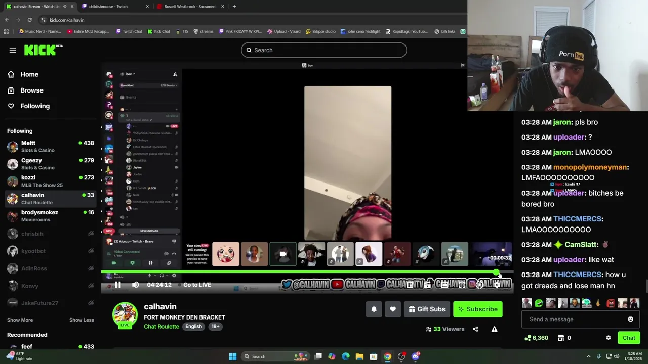Screen dimensions: 648x364
Task: Open the Eklipse studio bookmark
Action: coord(320,31)
